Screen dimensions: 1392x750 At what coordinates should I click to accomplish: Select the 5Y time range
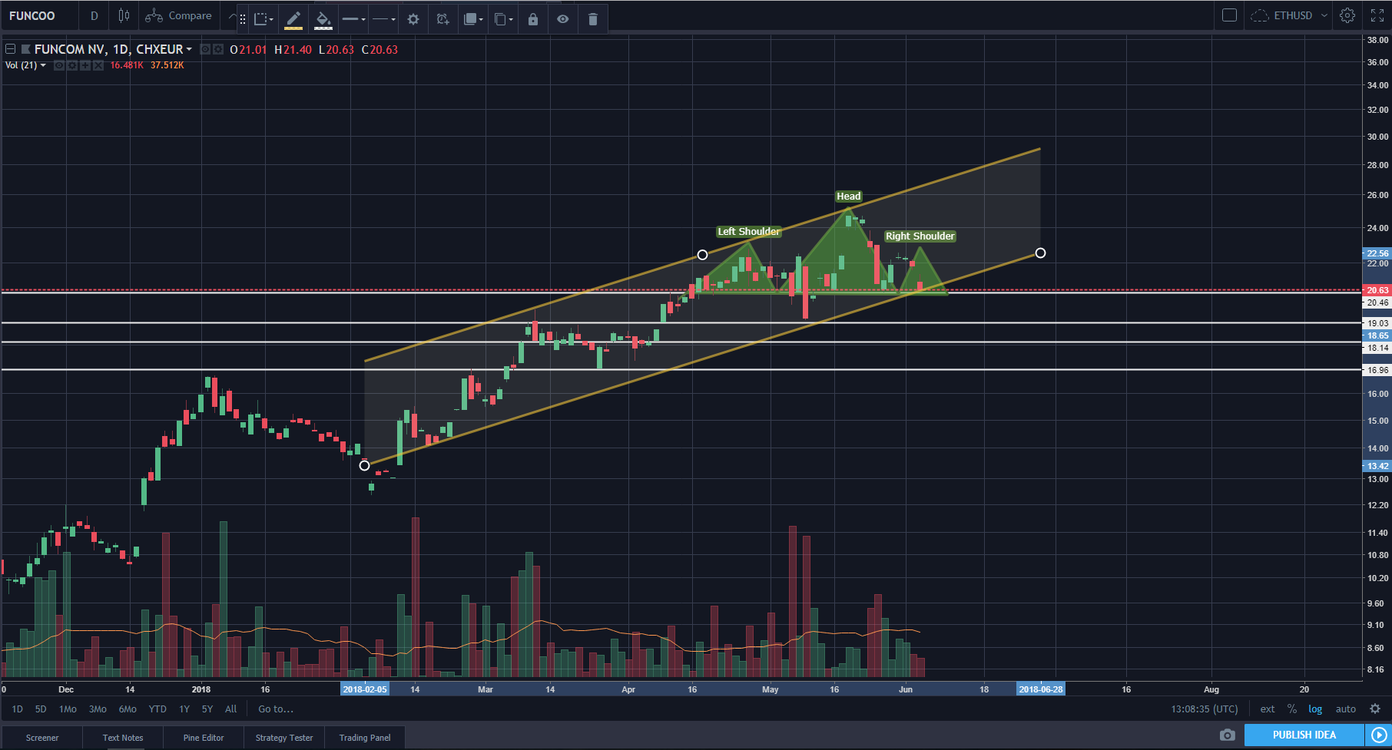point(207,709)
